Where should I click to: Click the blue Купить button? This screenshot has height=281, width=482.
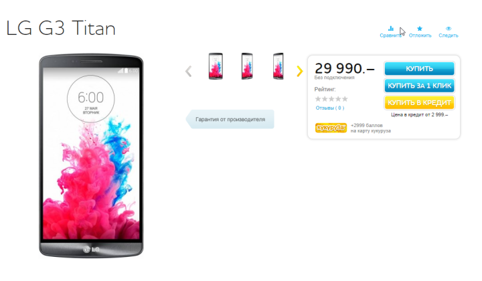(x=419, y=69)
